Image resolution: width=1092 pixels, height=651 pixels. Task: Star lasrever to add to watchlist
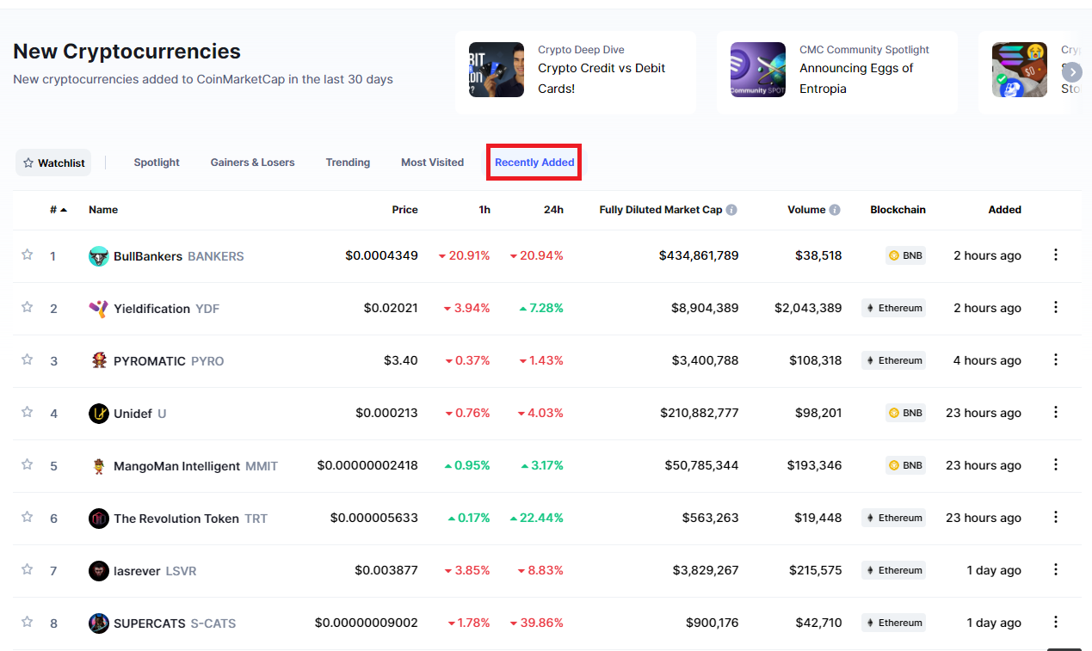27,569
